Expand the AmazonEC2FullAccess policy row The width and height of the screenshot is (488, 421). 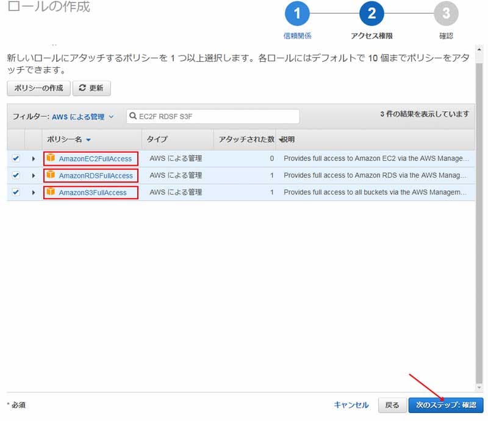(x=33, y=158)
